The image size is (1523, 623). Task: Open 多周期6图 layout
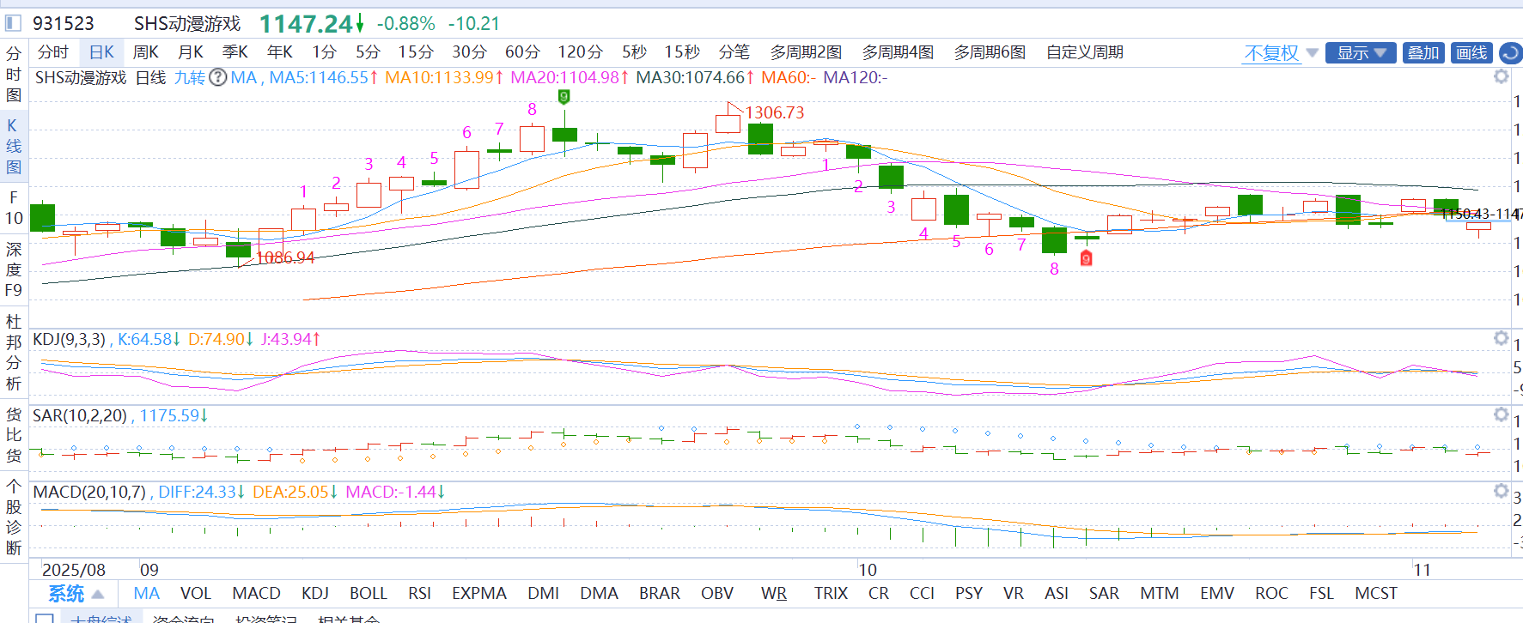coord(990,52)
